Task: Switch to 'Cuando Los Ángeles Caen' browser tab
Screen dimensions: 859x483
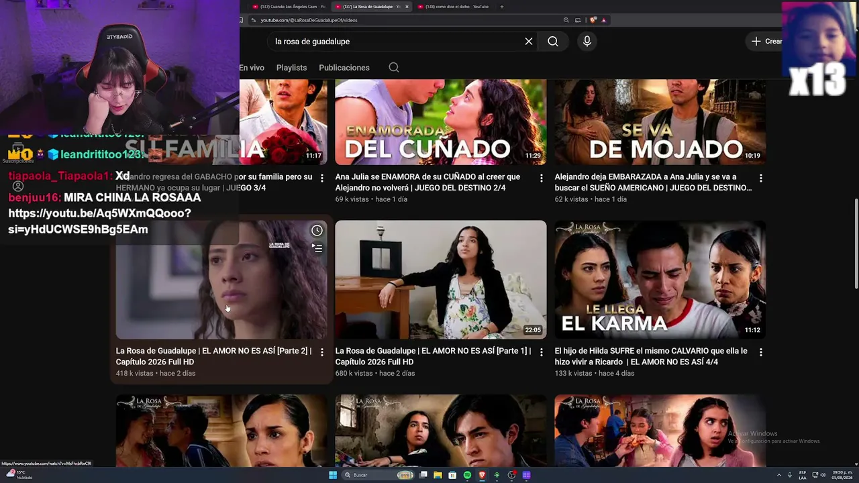Action: tap(289, 7)
